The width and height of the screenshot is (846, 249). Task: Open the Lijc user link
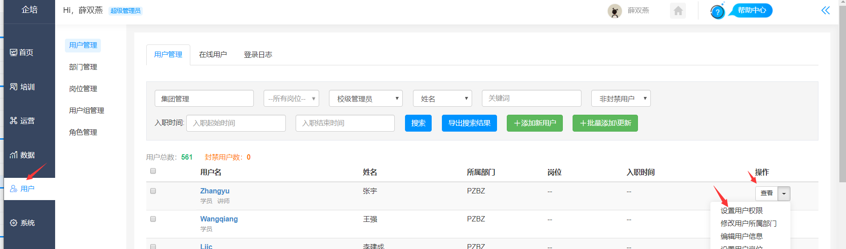click(206, 246)
